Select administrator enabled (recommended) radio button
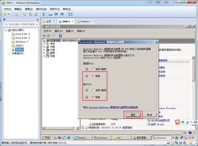This screenshot has height=146, width=198. click(x=93, y=69)
